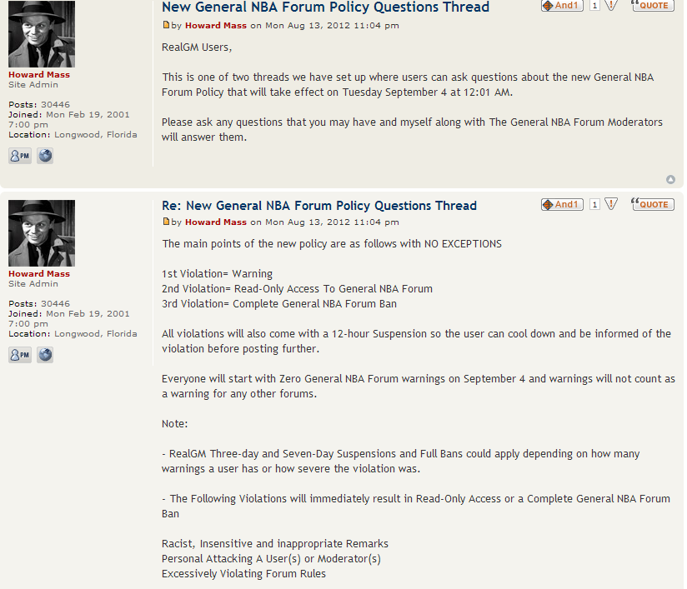
Task: Open Re: New General NBA Forum Policy title link
Action: pos(319,206)
